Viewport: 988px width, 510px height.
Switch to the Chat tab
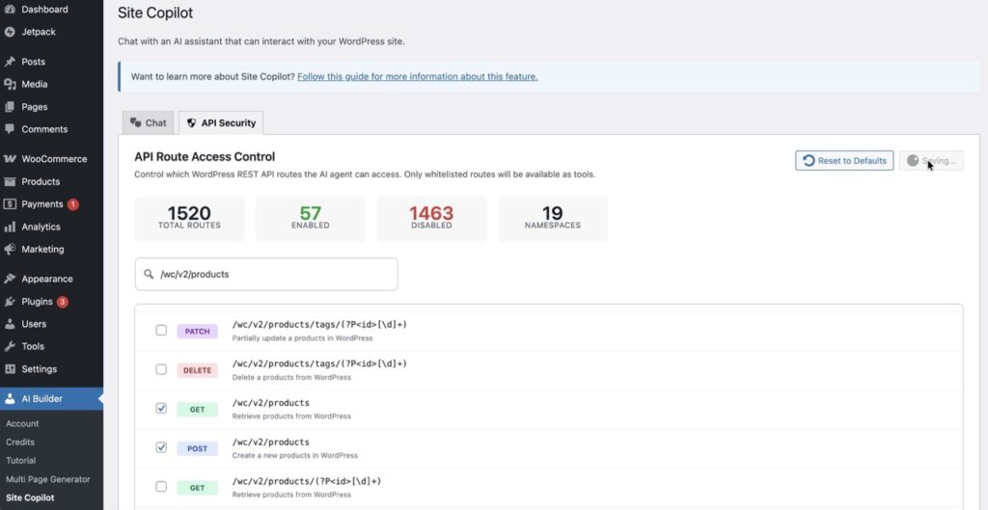pos(149,123)
